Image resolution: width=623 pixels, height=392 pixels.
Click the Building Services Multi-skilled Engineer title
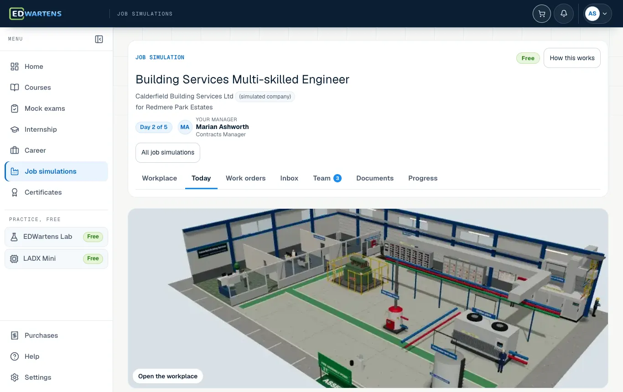click(243, 79)
